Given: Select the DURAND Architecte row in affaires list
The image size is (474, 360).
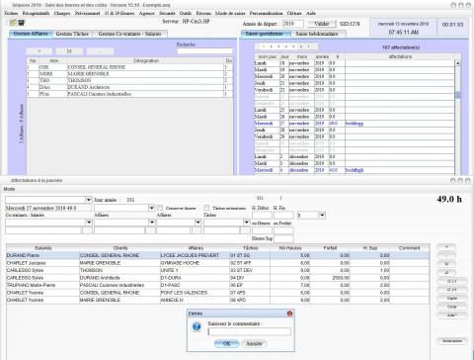Looking at the screenshot, I should [129, 87].
